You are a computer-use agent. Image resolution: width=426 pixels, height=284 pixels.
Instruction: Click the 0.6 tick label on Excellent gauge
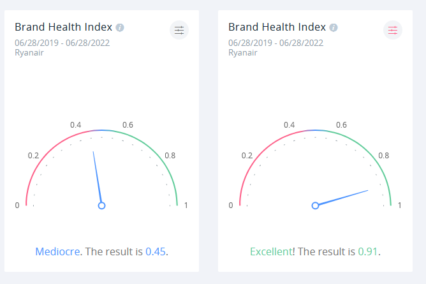point(341,124)
